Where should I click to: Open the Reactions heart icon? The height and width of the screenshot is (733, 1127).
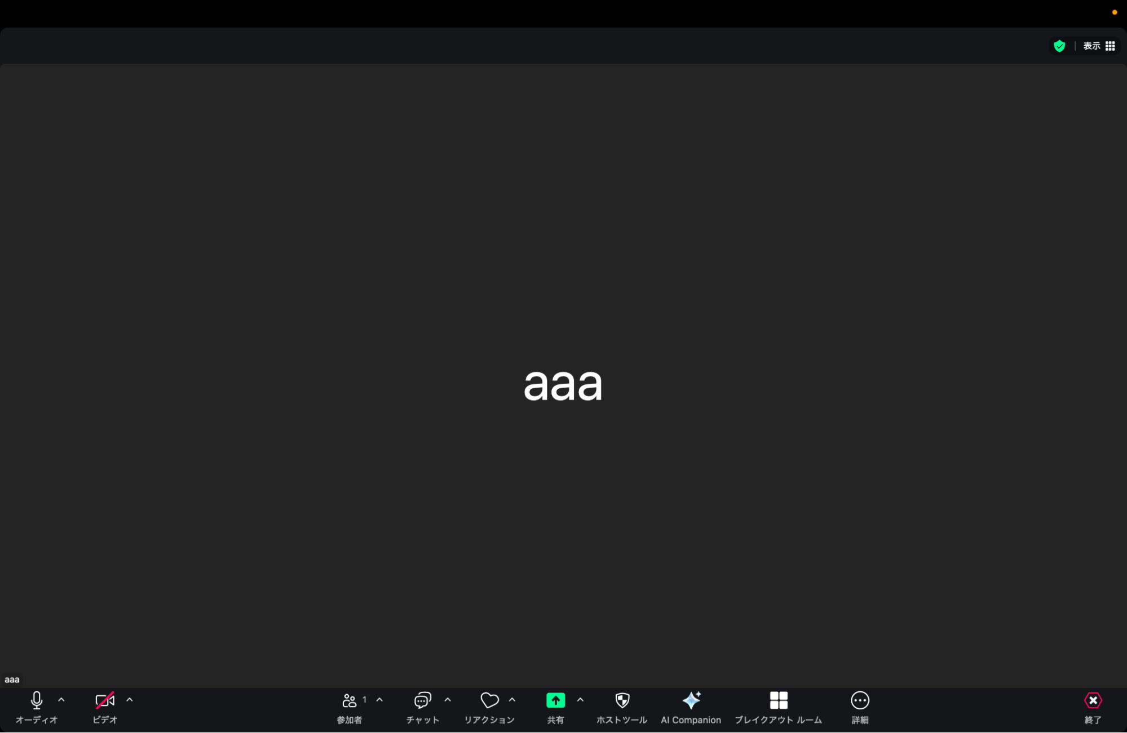pyautogui.click(x=489, y=700)
